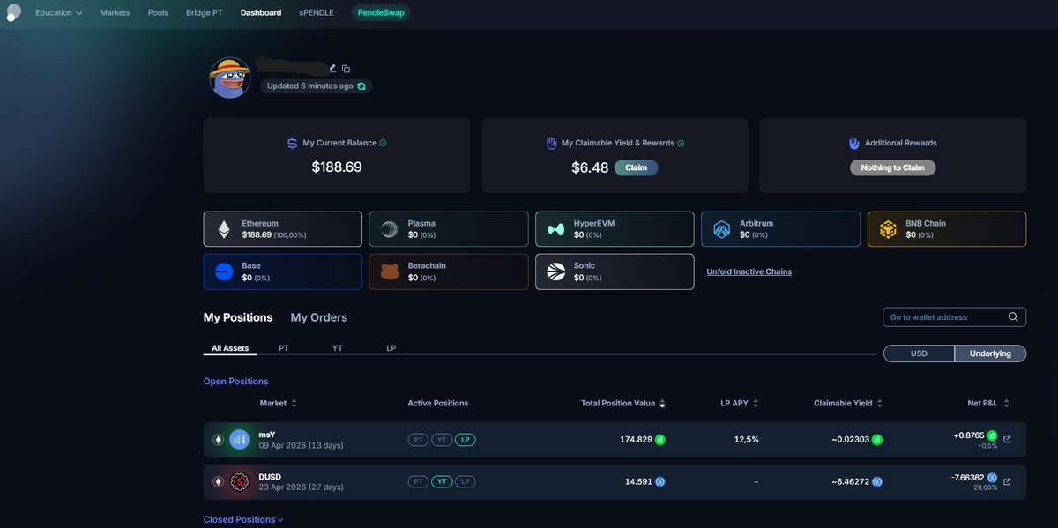Click info icon beside My Current Balance

point(383,143)
